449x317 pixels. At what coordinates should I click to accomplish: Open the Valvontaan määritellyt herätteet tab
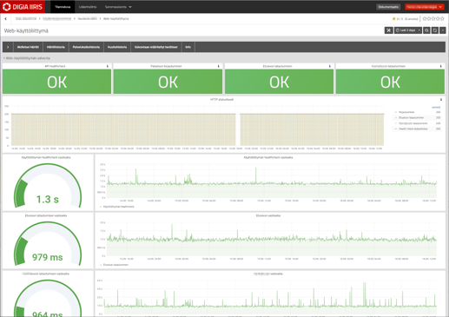click(x=156, y=47)
